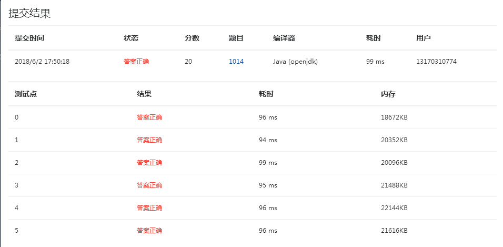The width and height of the screenshot is (503, 247).
Task: Select the 结果 column header
Action: (x=144, y=94)
